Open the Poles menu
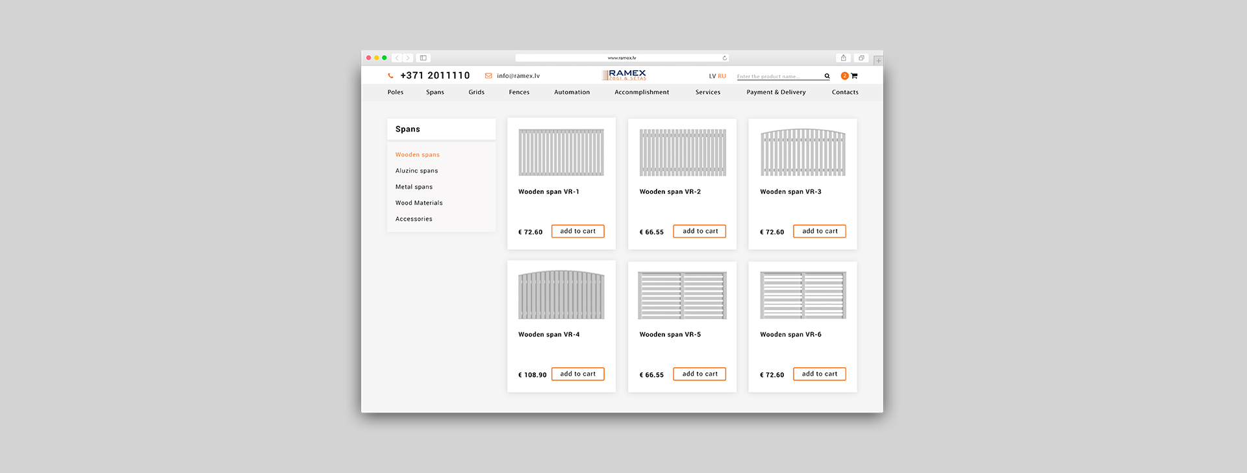Image resolution: width=1247 pixels, height=473 pixels. point(396,92)
